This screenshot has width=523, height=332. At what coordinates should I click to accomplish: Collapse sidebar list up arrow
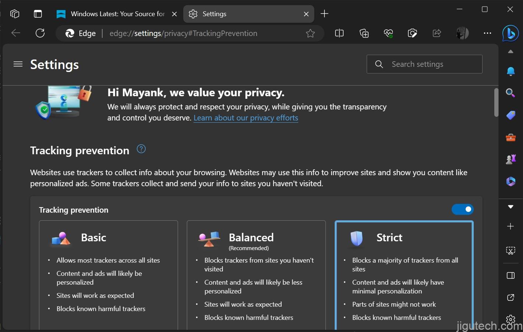pyautogui.click(x=510, y=52)
